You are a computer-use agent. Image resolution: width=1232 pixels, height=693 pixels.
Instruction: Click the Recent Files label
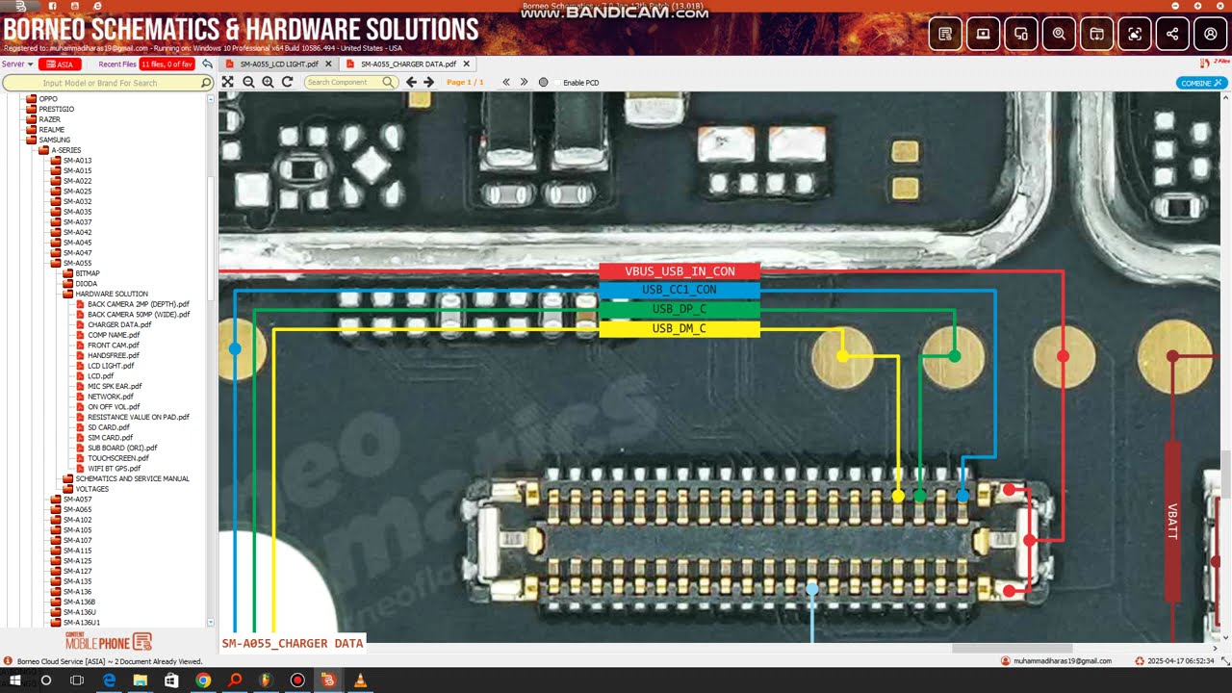117,64
